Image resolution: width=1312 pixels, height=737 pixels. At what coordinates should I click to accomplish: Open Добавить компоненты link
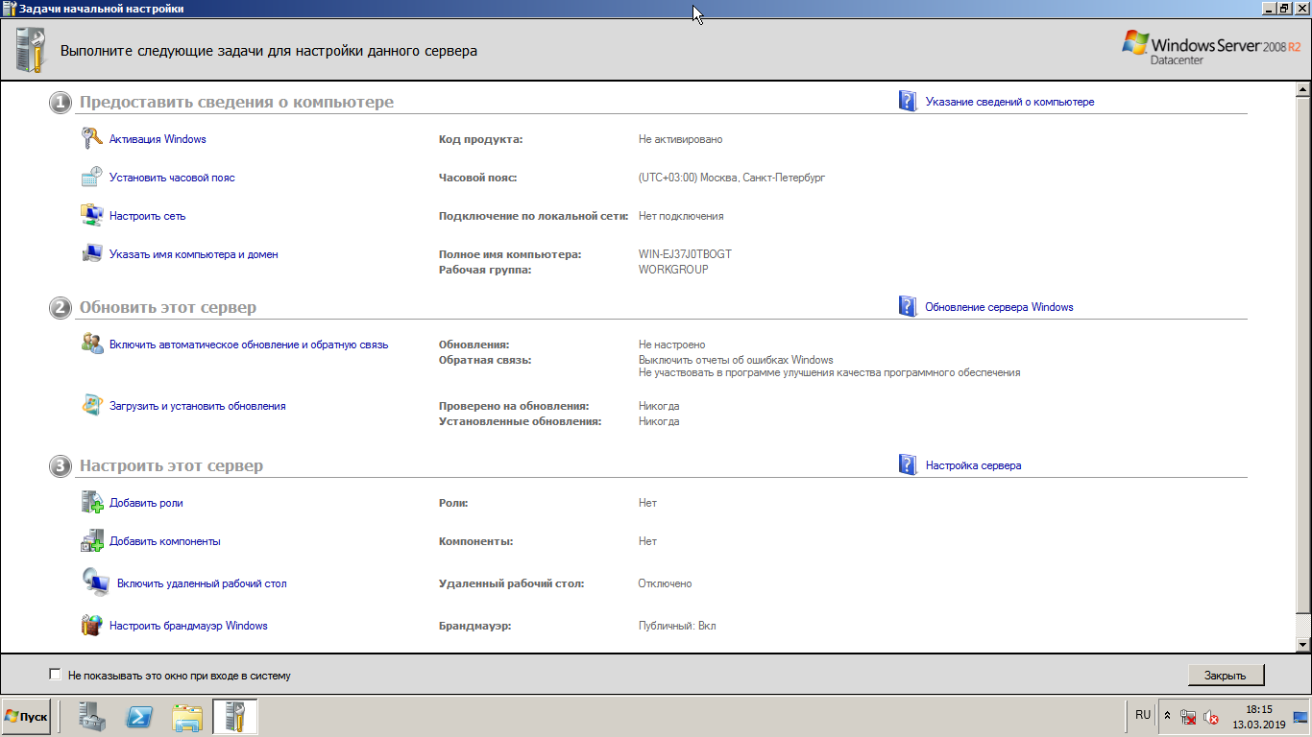click(165, 541)
